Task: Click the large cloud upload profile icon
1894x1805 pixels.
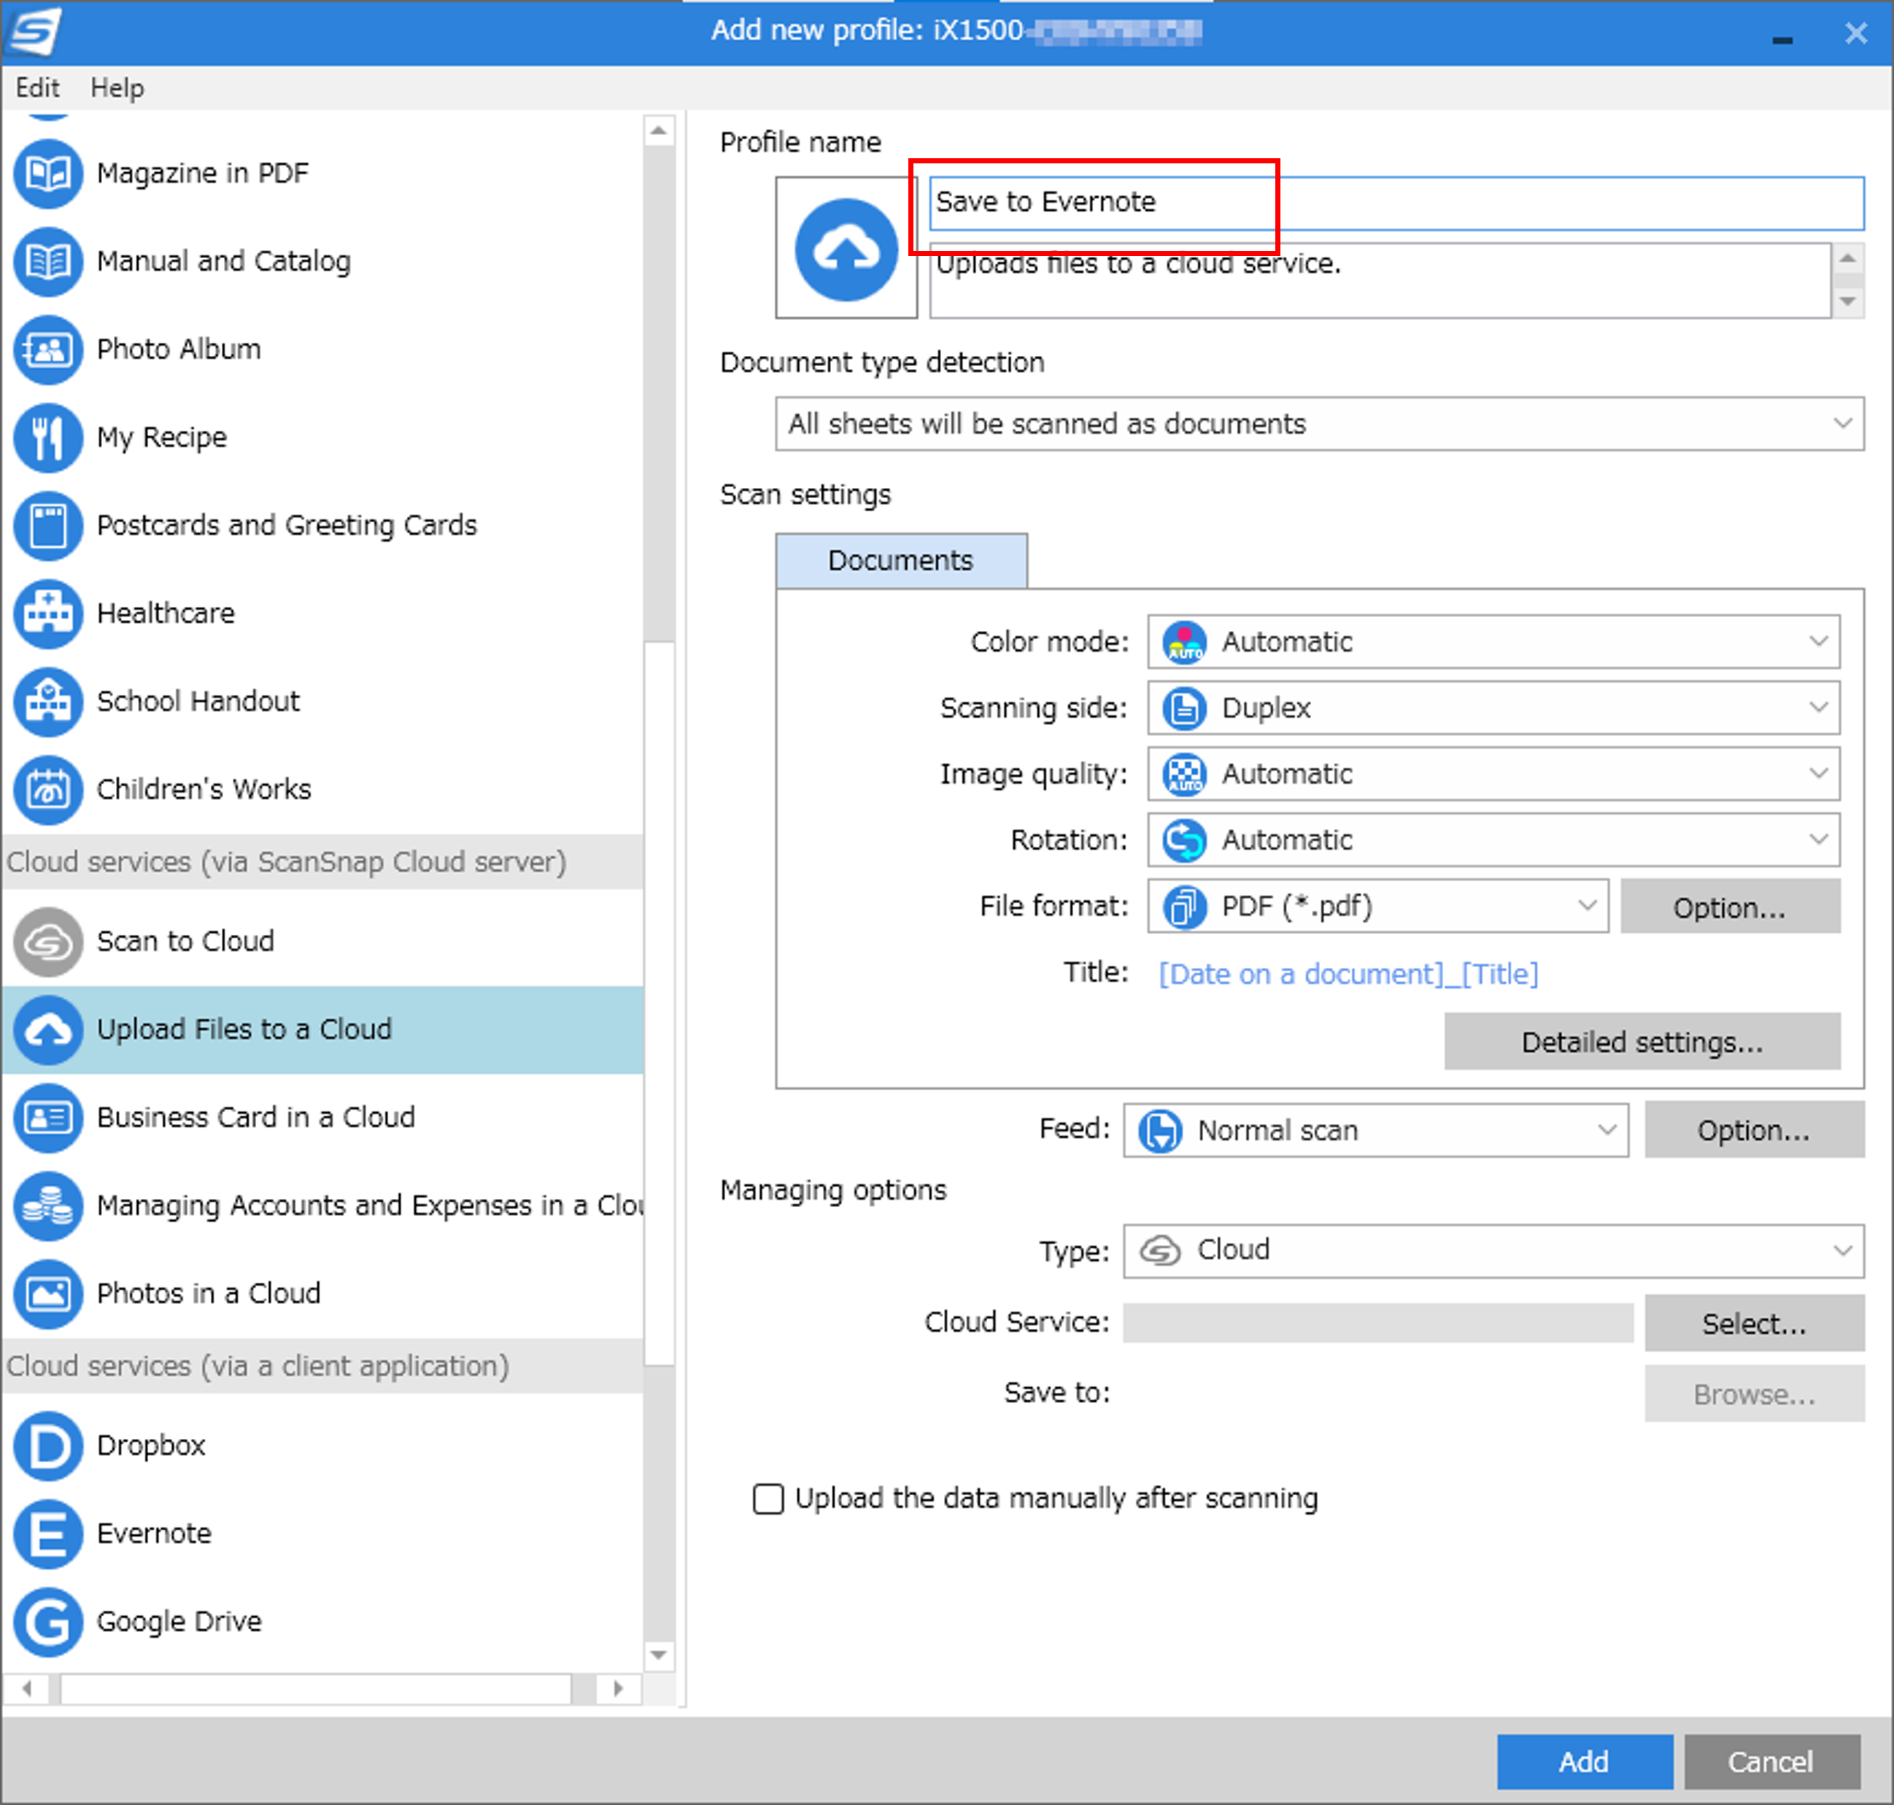Action: click(x=846, y=249)
